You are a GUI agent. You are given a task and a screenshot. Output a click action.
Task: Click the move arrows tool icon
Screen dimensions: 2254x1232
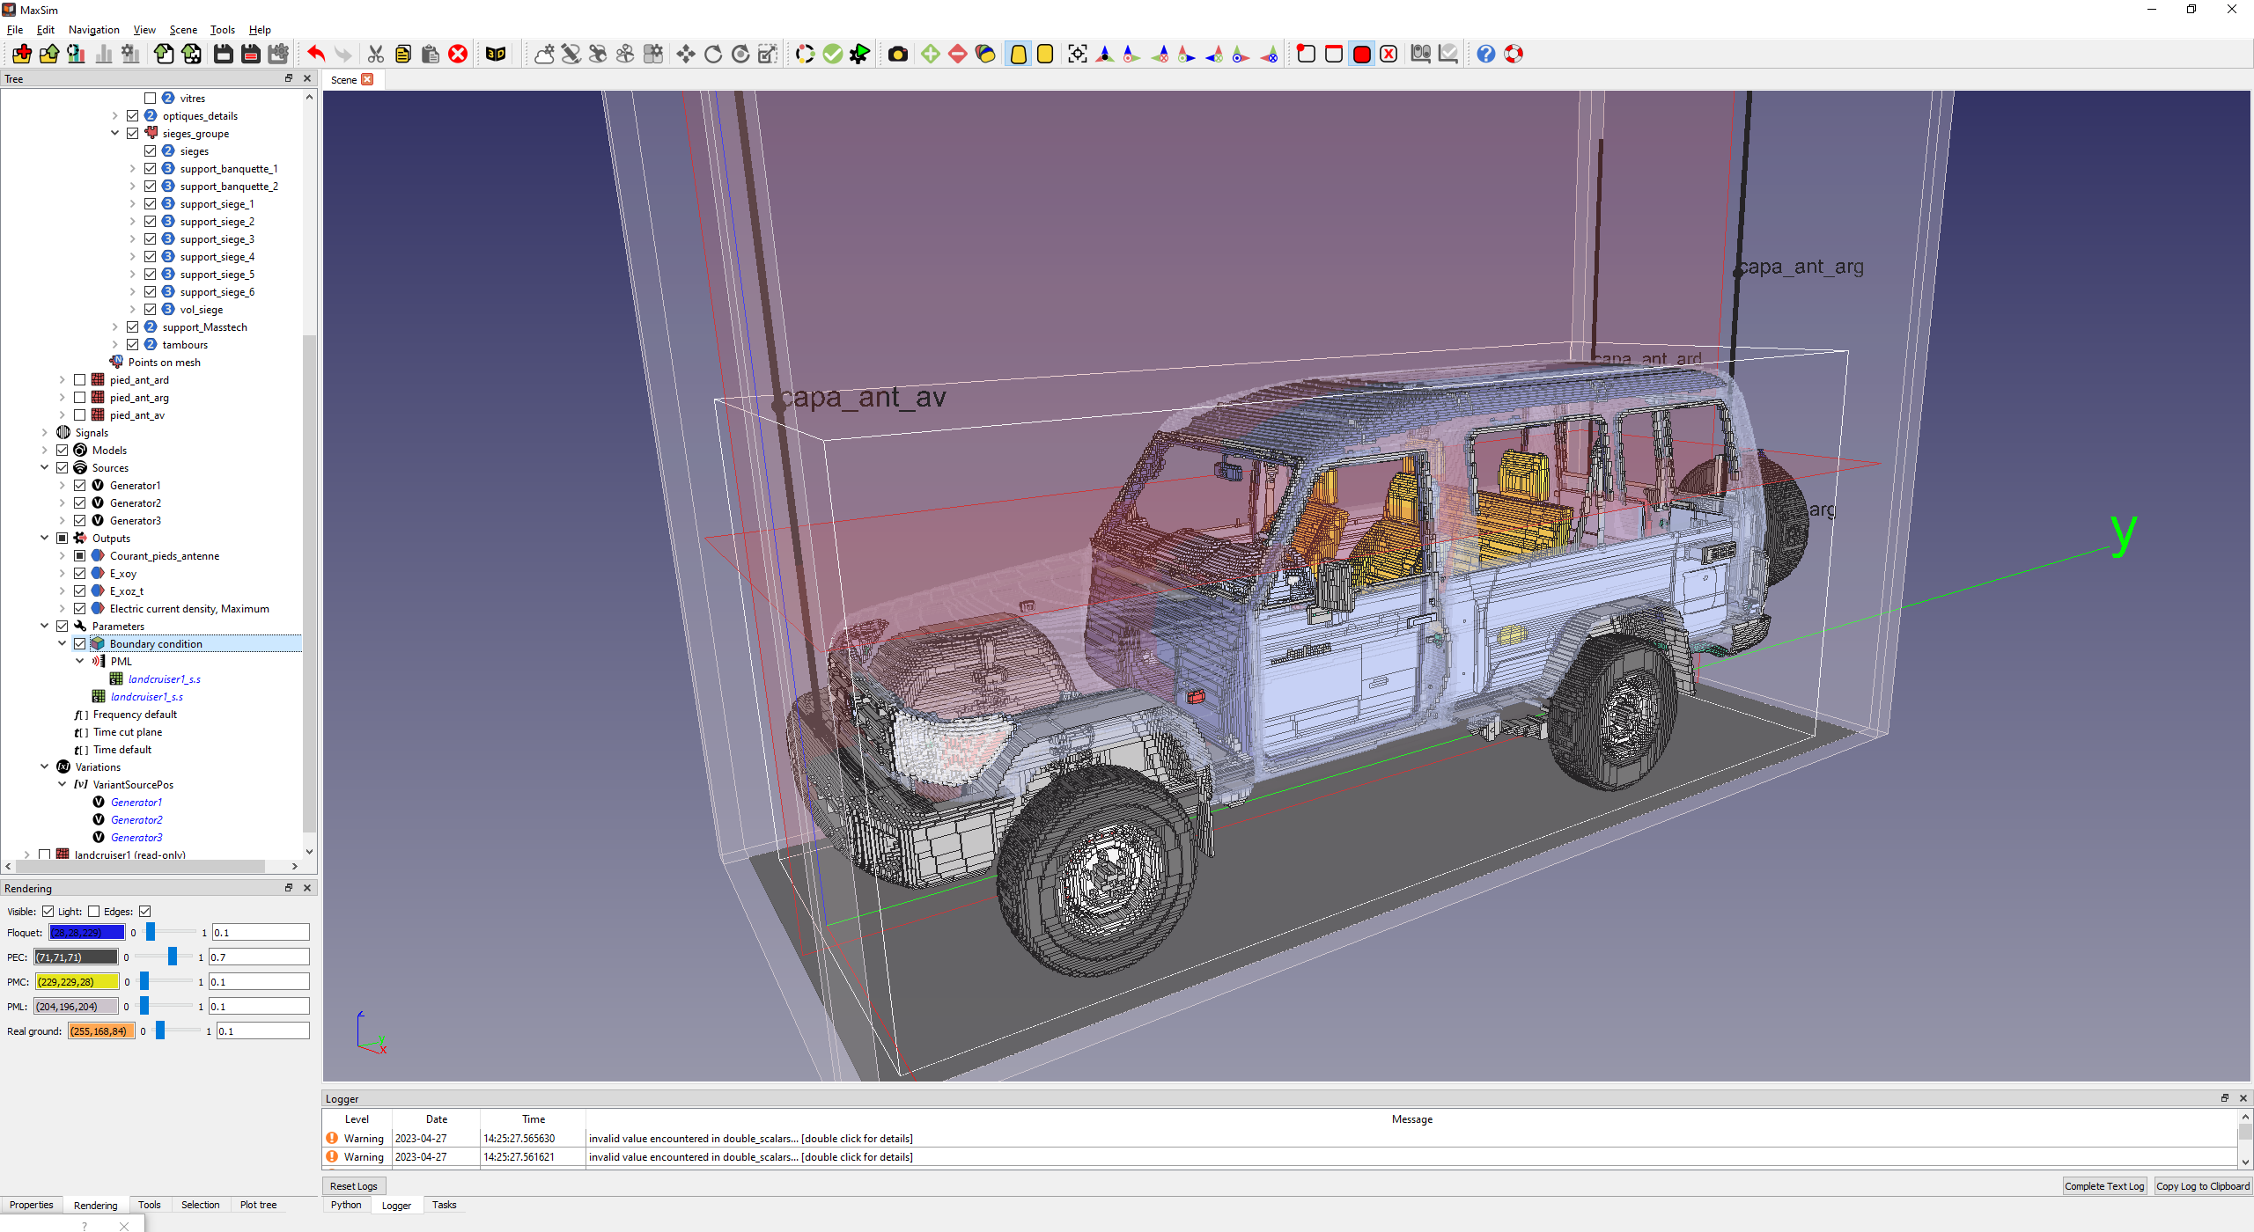[686, 55]
